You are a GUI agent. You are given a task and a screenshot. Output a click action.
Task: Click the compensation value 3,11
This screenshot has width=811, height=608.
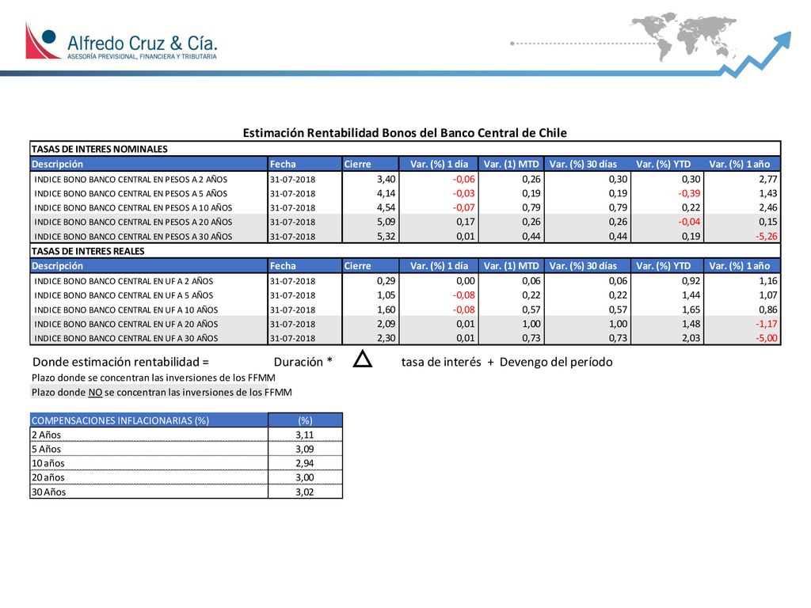[305, 435]
